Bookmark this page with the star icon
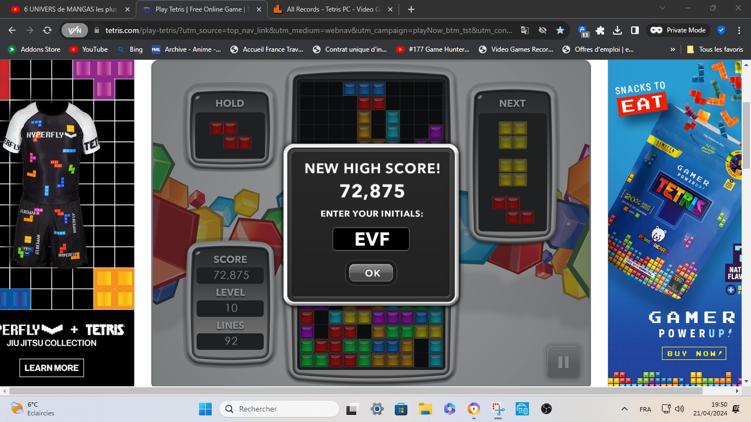751x422 pixels. (560, 30)
